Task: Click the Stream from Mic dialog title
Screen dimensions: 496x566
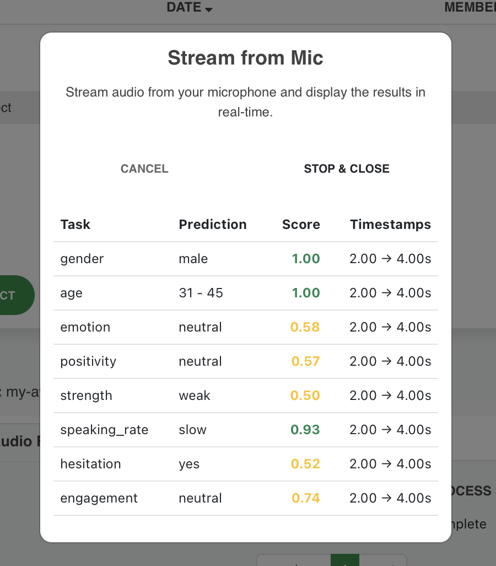Action: 245,58
